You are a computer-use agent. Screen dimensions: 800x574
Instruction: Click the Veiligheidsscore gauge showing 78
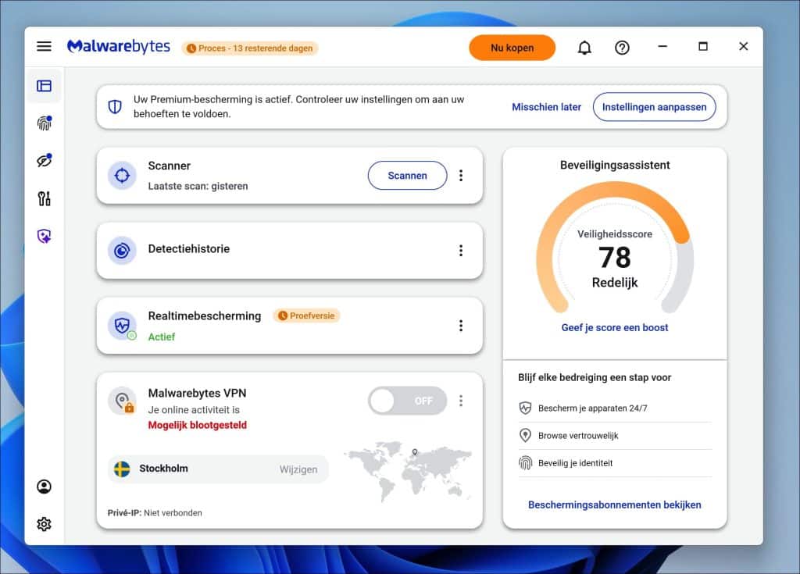pyautogui.click(x=614, y=258)
